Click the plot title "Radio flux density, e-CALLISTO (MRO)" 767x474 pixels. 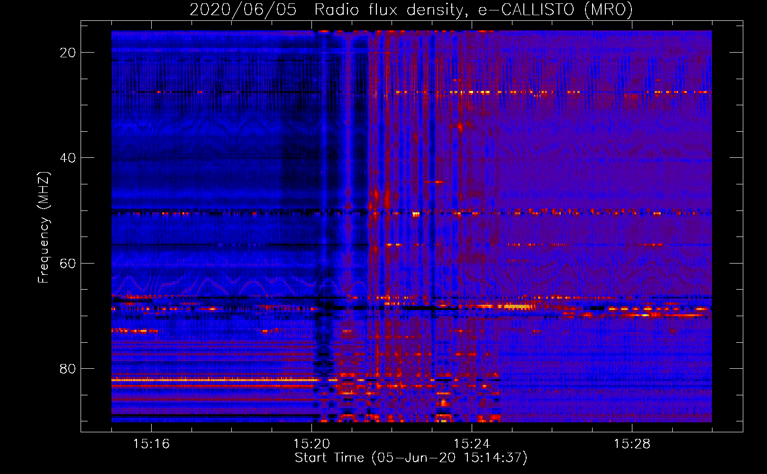pyautogui.click(x=474, y=9)
